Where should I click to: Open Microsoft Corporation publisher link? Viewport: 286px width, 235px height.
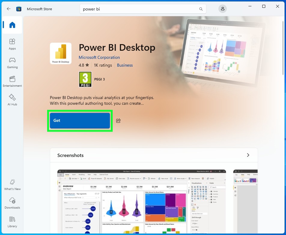point(99,57)
